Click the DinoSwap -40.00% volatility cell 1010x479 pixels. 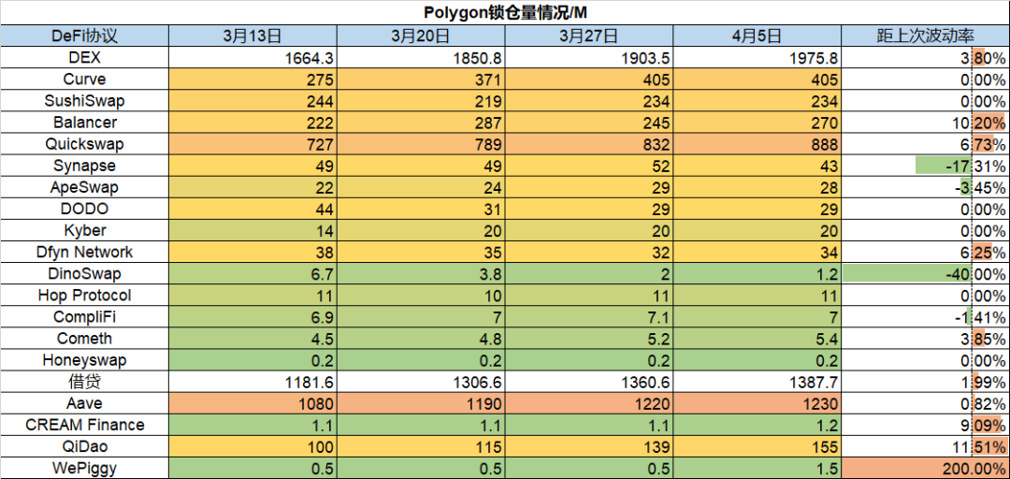point(925,274)
